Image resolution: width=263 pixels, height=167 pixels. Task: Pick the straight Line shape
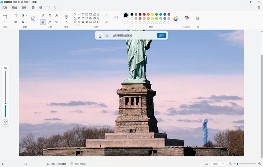click(75, 15)
